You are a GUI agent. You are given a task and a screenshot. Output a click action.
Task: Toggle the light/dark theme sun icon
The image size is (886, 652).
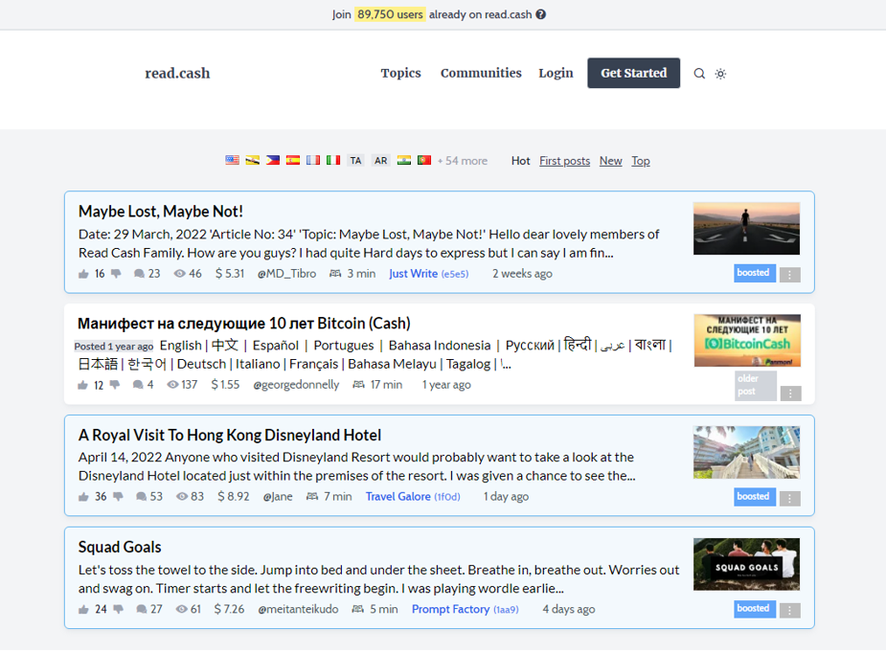(x=720, y=74)
